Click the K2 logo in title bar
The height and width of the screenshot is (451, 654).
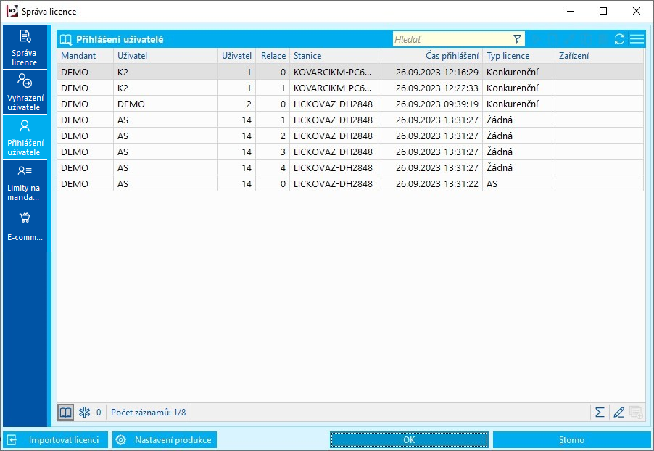tap(12, 12)
